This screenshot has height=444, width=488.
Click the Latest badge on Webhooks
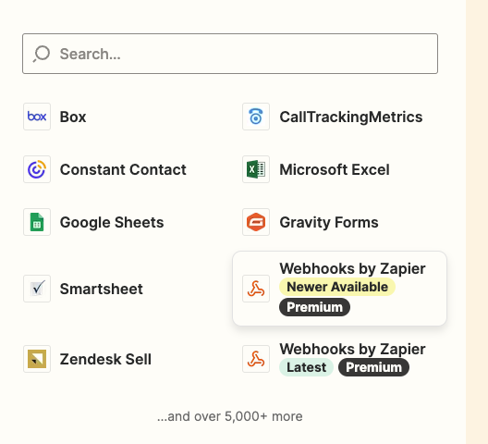point(306,367)
